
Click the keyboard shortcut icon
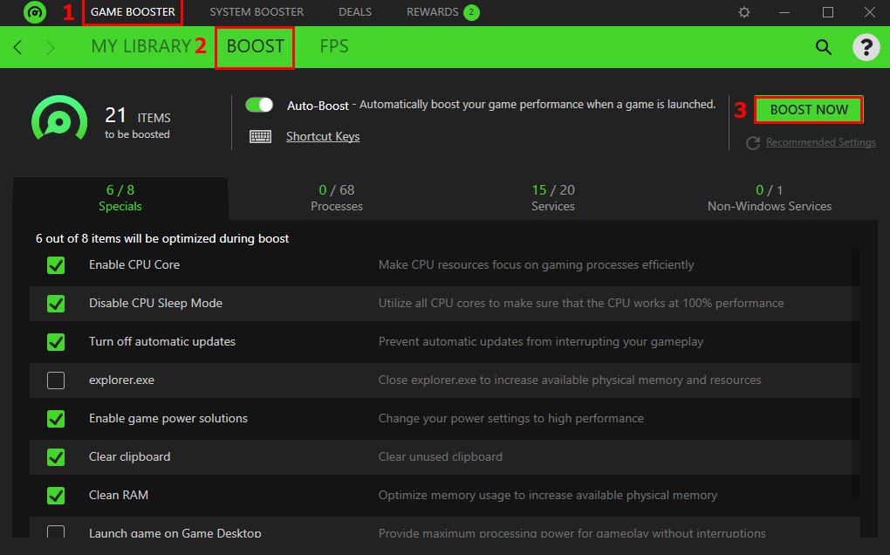[x=260, y=136]
